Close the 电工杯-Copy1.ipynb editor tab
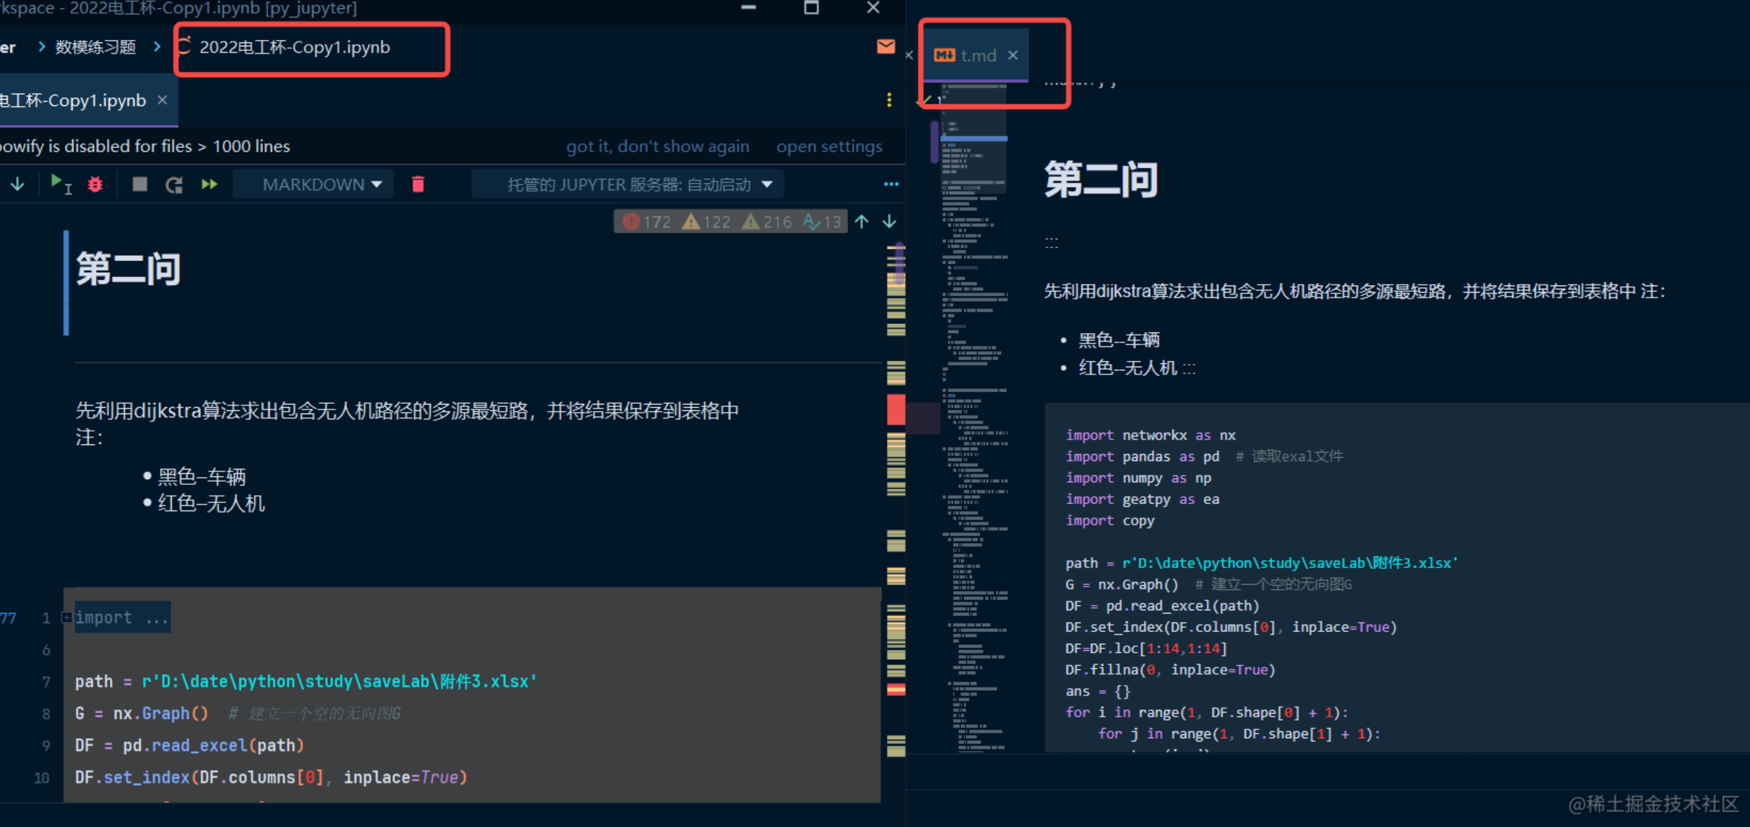The width and height of the screenshot is (1750, 827). (x=163, y=100)
